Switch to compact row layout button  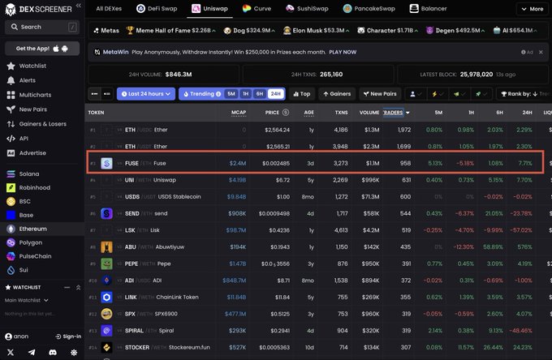tap(94, 94)
